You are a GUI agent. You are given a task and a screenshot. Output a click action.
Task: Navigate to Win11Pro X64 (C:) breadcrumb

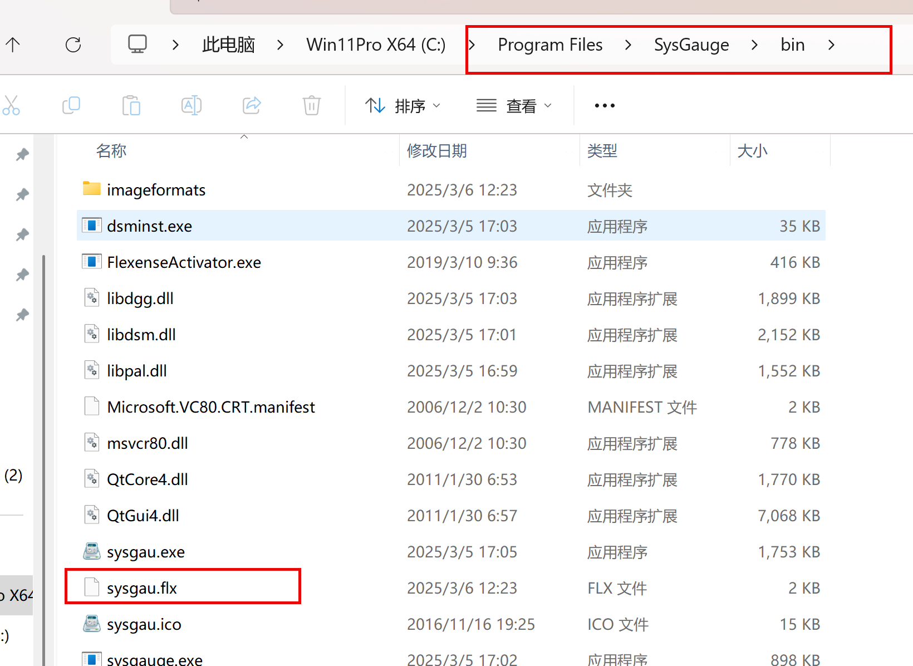376,45
